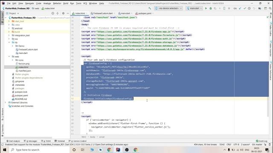Open the VCS menu
The image size is (273, 153).
85,3
